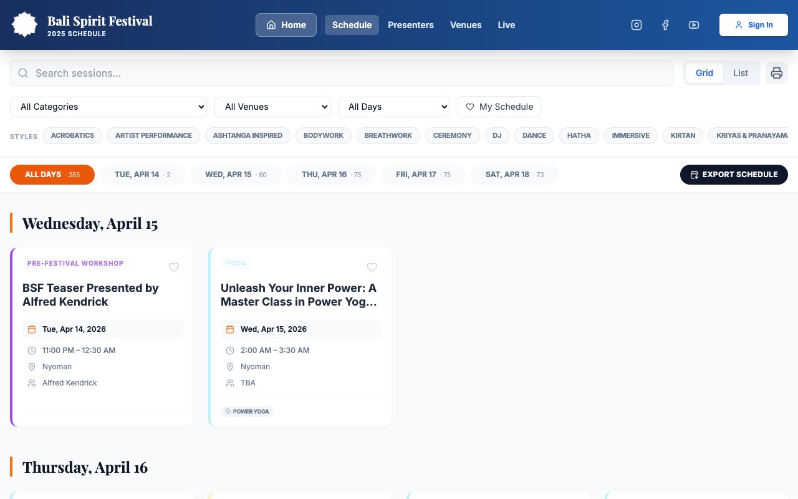Click the Bali Spirit Festival logo
This screenshot has width=798, height=499.
25,25
